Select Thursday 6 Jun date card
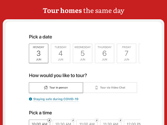This screenshot has width=167, height=125. (x=104, y=53)
